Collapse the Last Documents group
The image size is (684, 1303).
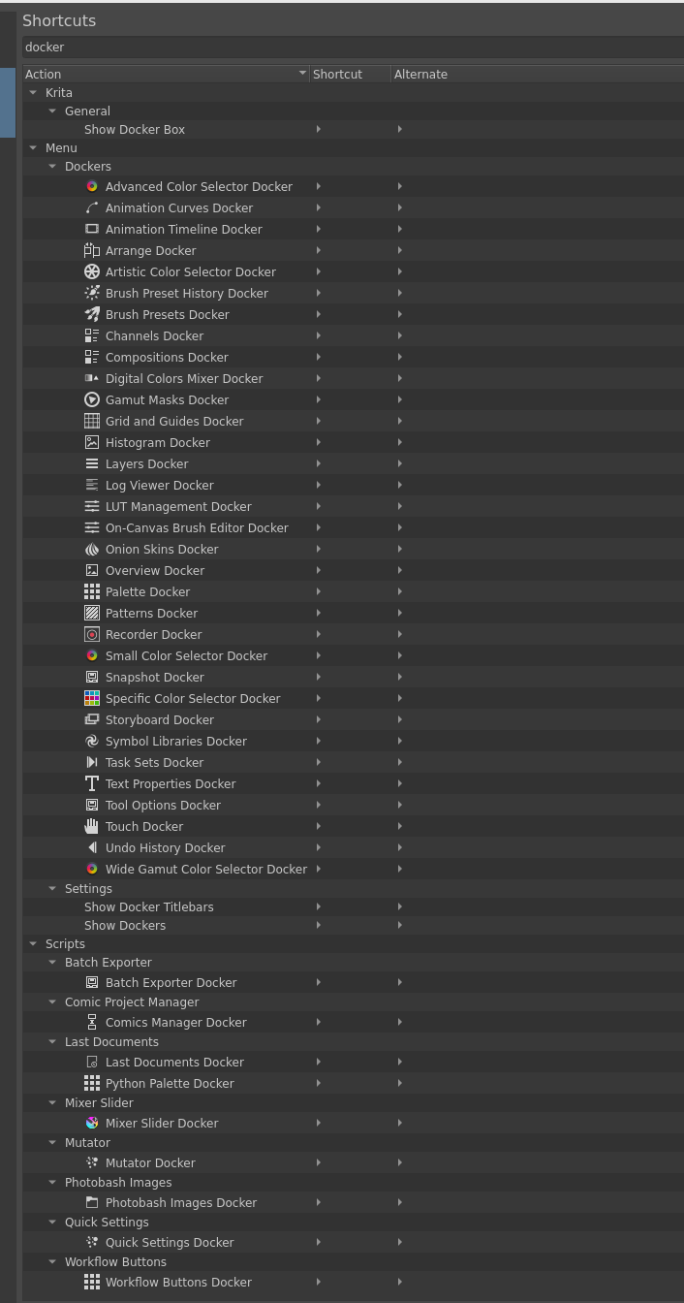coord(52,1041)
